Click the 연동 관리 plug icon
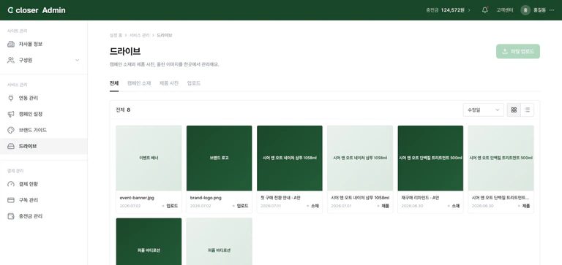 click(11, 98)
